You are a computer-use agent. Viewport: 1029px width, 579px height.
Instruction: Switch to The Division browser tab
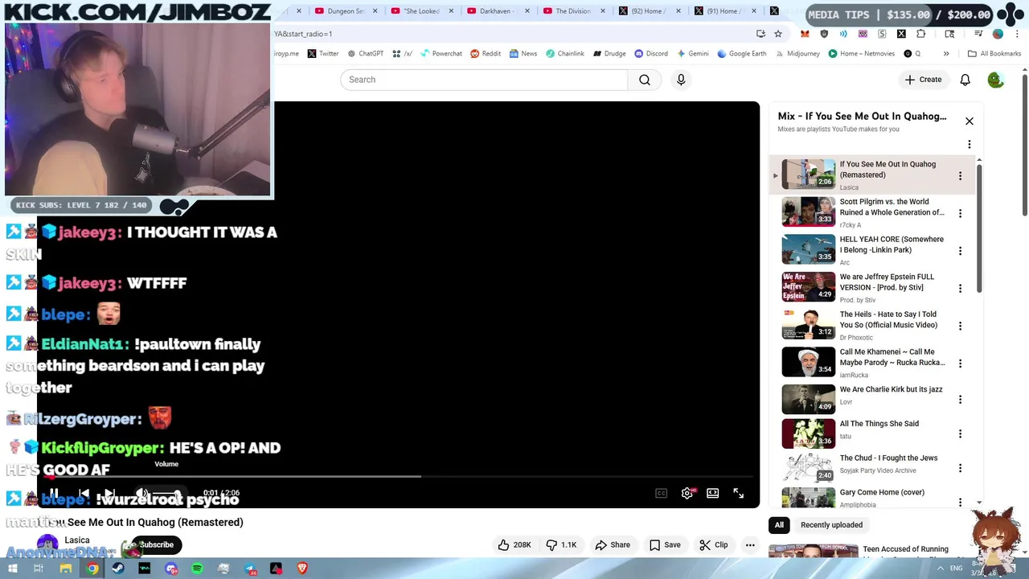click(x=573, y=11)
